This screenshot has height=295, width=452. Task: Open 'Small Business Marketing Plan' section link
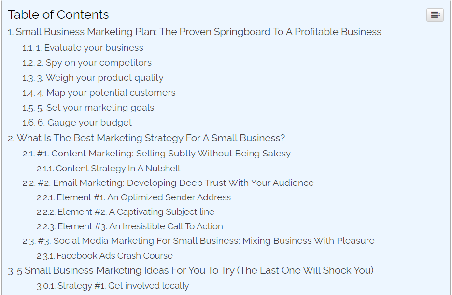tap(195, 32)
